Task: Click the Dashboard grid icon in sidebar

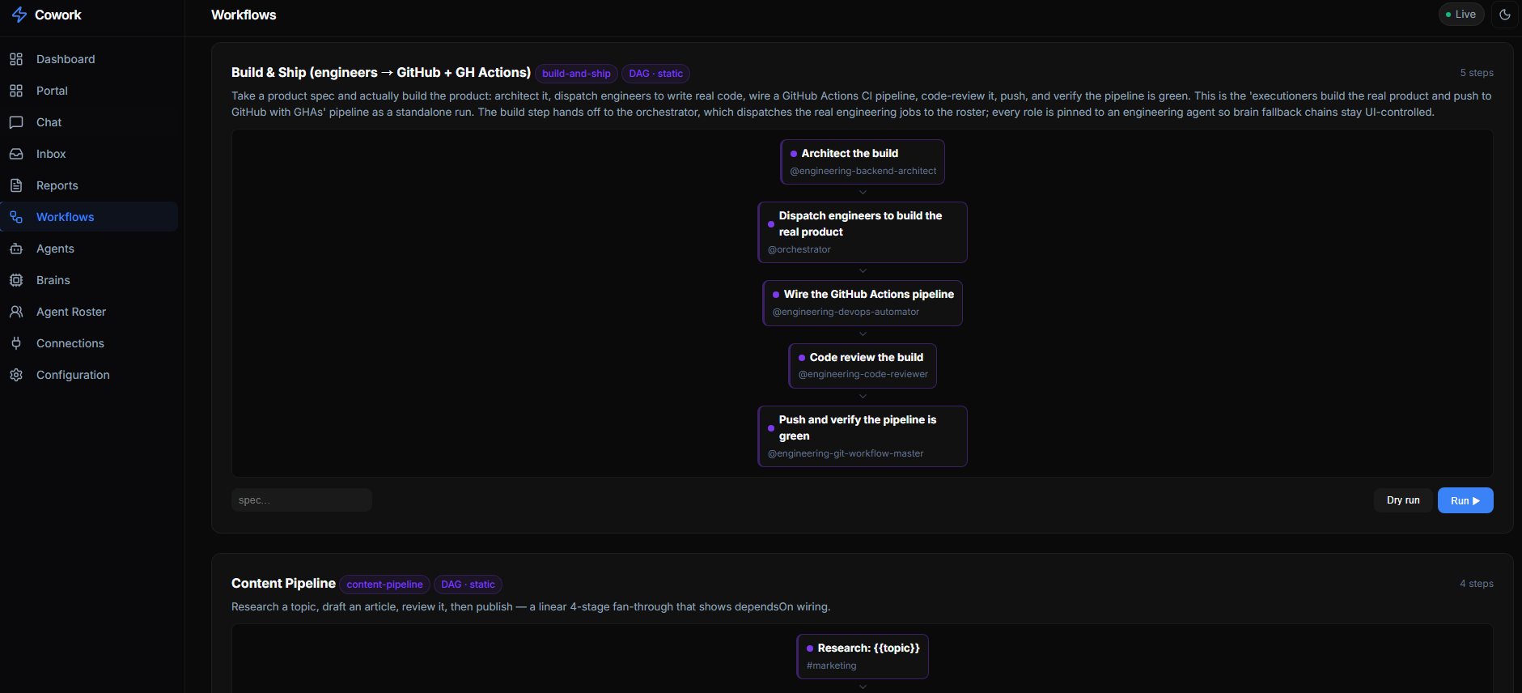Action: point(16,59)
